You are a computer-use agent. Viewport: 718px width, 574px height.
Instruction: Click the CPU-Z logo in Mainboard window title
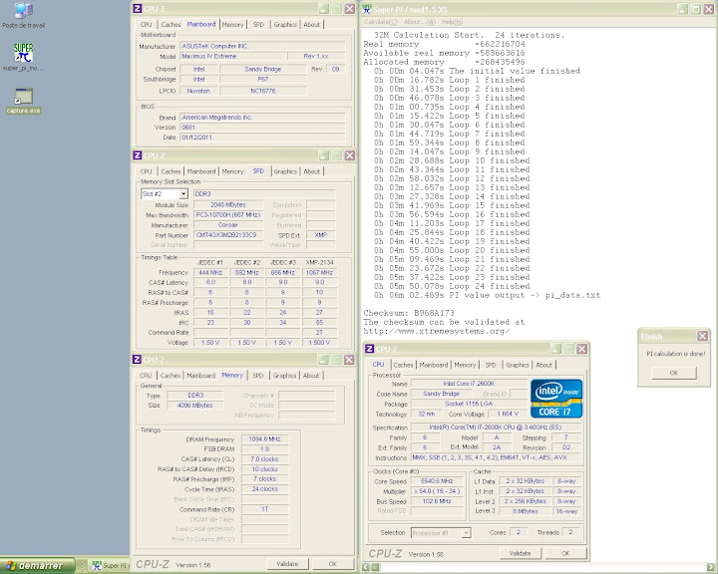(140, 8)
